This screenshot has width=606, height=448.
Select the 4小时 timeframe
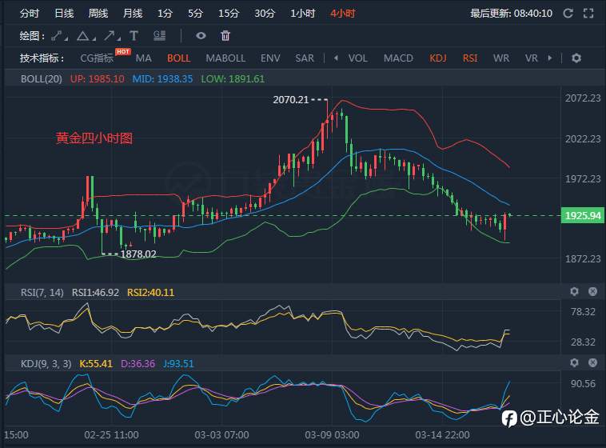point(342,14)
